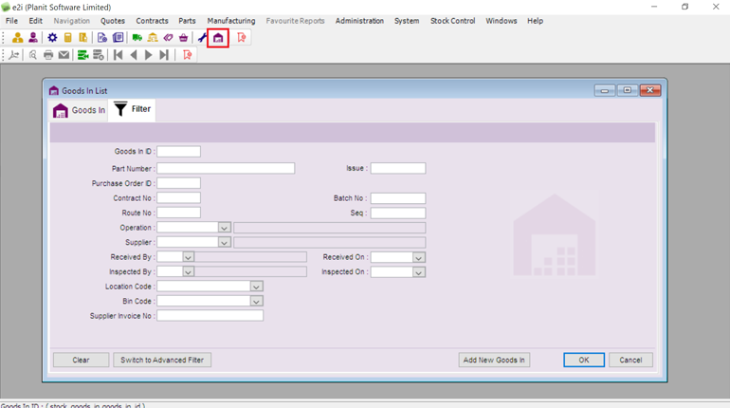Open the Goods In warehouse toolbar icon

(218, 38)
